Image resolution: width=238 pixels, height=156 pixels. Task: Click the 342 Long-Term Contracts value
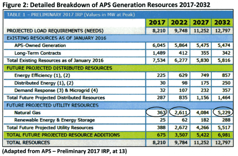coord(226,53)
